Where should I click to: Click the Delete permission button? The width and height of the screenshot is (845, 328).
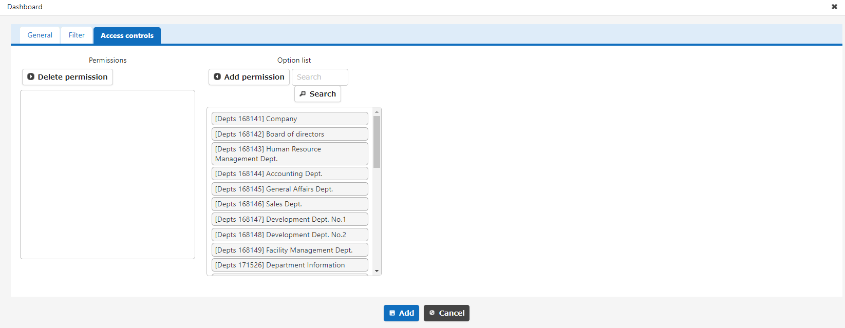tap(67, 77)
